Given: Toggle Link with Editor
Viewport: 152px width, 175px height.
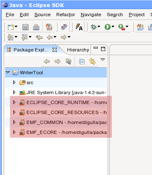Looking at the screenshot, I should point(92,61).
